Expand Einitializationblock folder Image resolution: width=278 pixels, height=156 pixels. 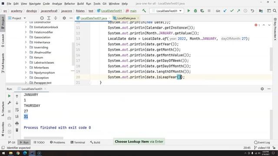click(26, 27)
